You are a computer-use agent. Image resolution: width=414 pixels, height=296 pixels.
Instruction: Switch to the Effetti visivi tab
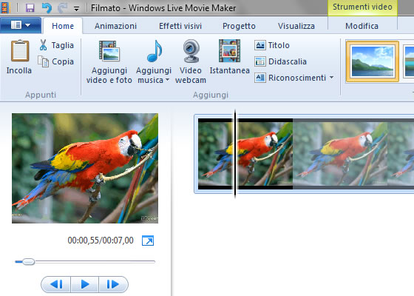(x=180, y=26)
